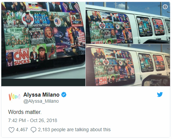Open the VOTE profile avatar
Viewport: 172px width, 139px height.
pos(15,97)
